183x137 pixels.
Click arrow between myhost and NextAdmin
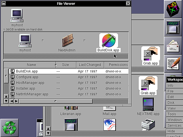[43, 41]
